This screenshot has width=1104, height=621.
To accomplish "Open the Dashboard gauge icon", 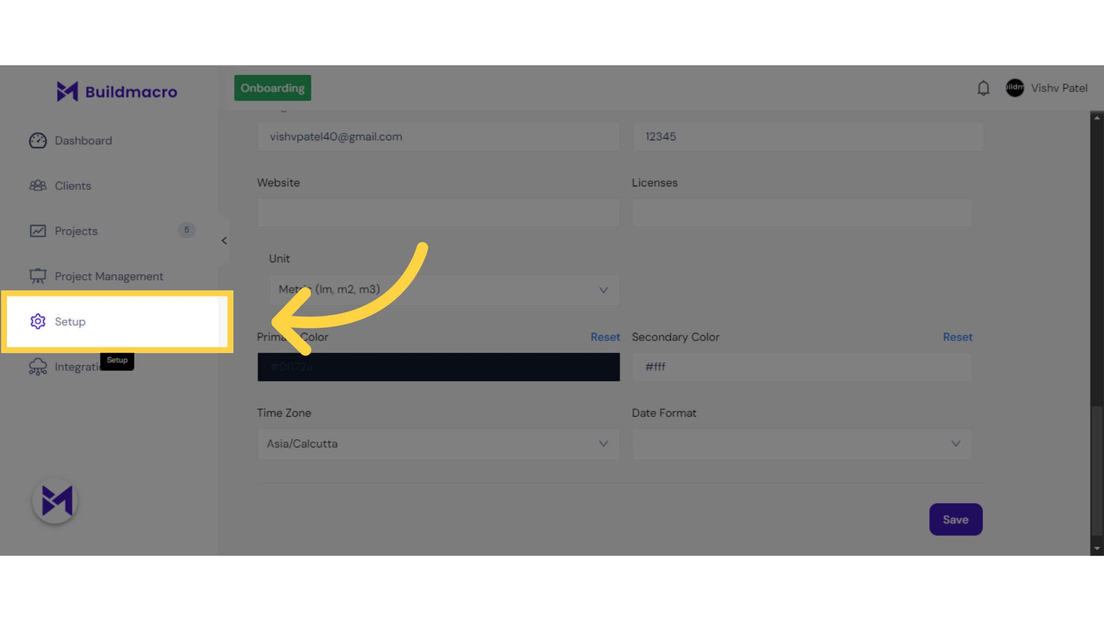I will 38,141.
